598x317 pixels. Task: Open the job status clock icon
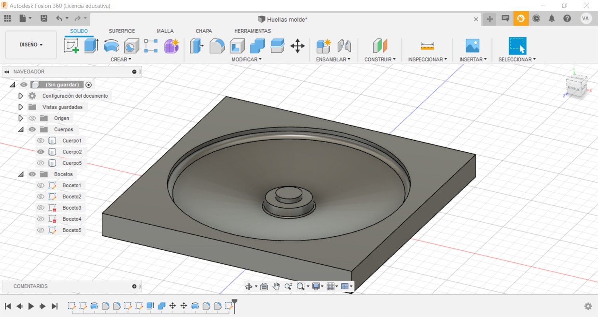(x=536, y=18)
